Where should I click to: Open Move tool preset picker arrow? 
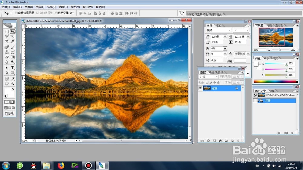tap(11, 13)
